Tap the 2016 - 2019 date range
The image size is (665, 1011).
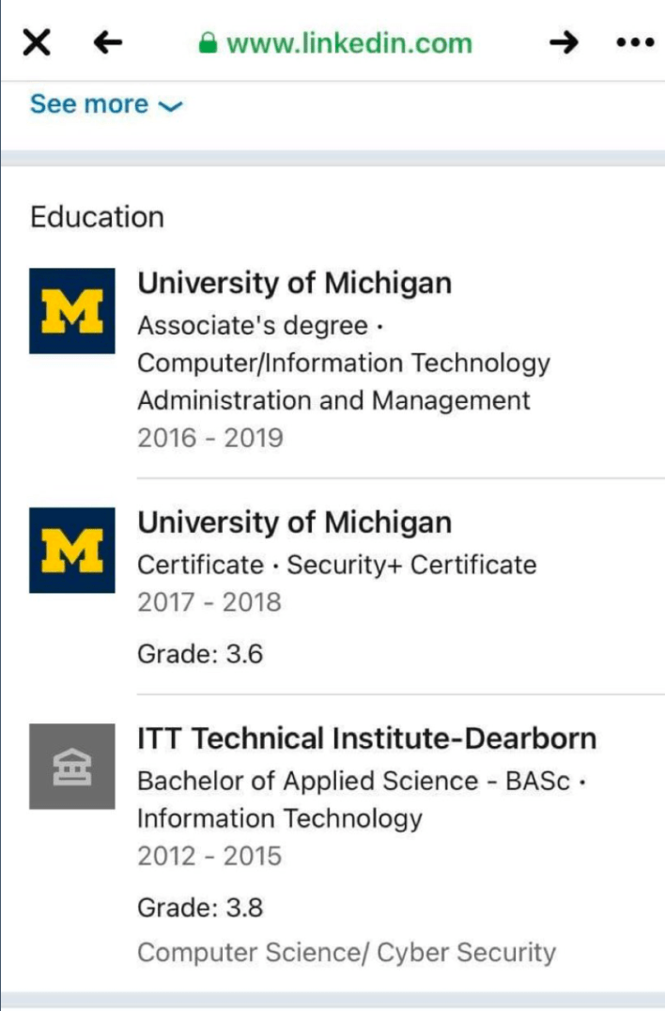(x=210, y=438)
